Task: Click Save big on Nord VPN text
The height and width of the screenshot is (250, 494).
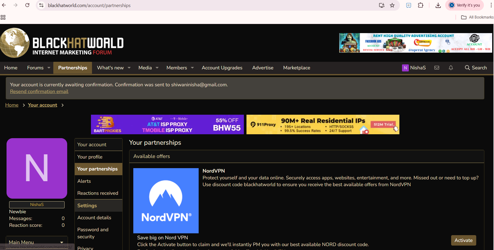Action: click(x=163, y=238)
